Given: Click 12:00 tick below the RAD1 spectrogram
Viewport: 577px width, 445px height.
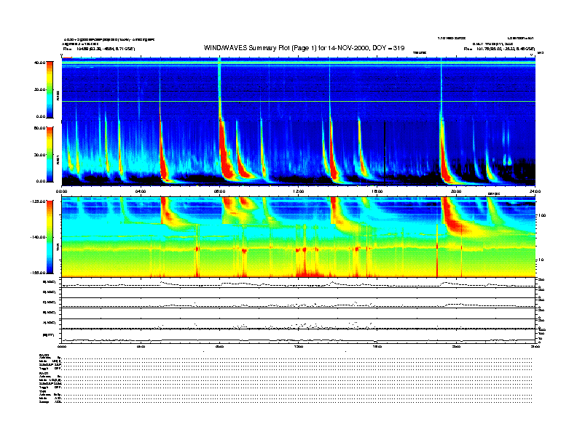Looking at the screenshot, I should (x=299, y=191).
